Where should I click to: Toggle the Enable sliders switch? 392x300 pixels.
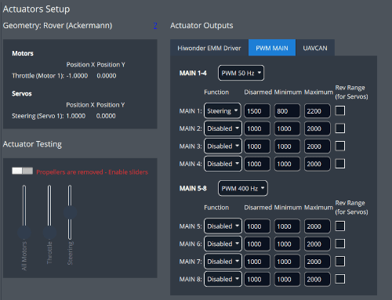22,171
